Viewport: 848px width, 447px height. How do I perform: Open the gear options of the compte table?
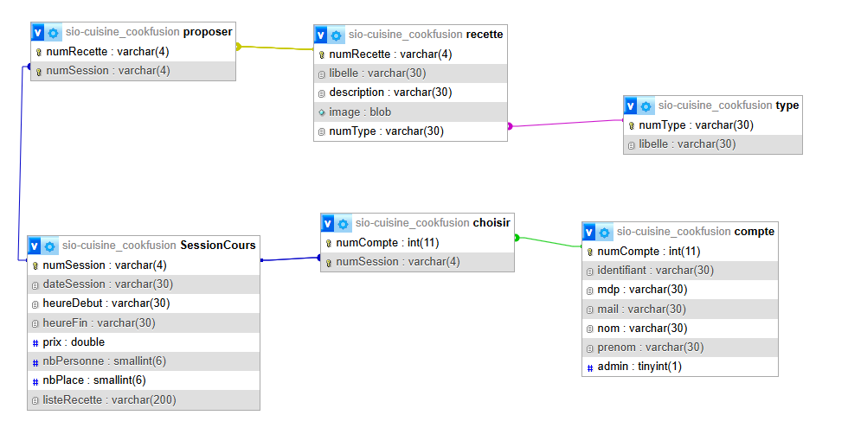(x=604, y=233)
